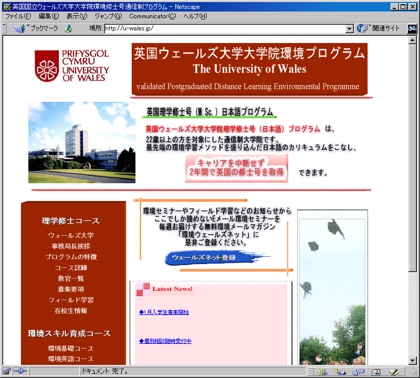420x378 pixels.
Task: Click the vertical scrollbar up arrow
Action: pos(413,40)
